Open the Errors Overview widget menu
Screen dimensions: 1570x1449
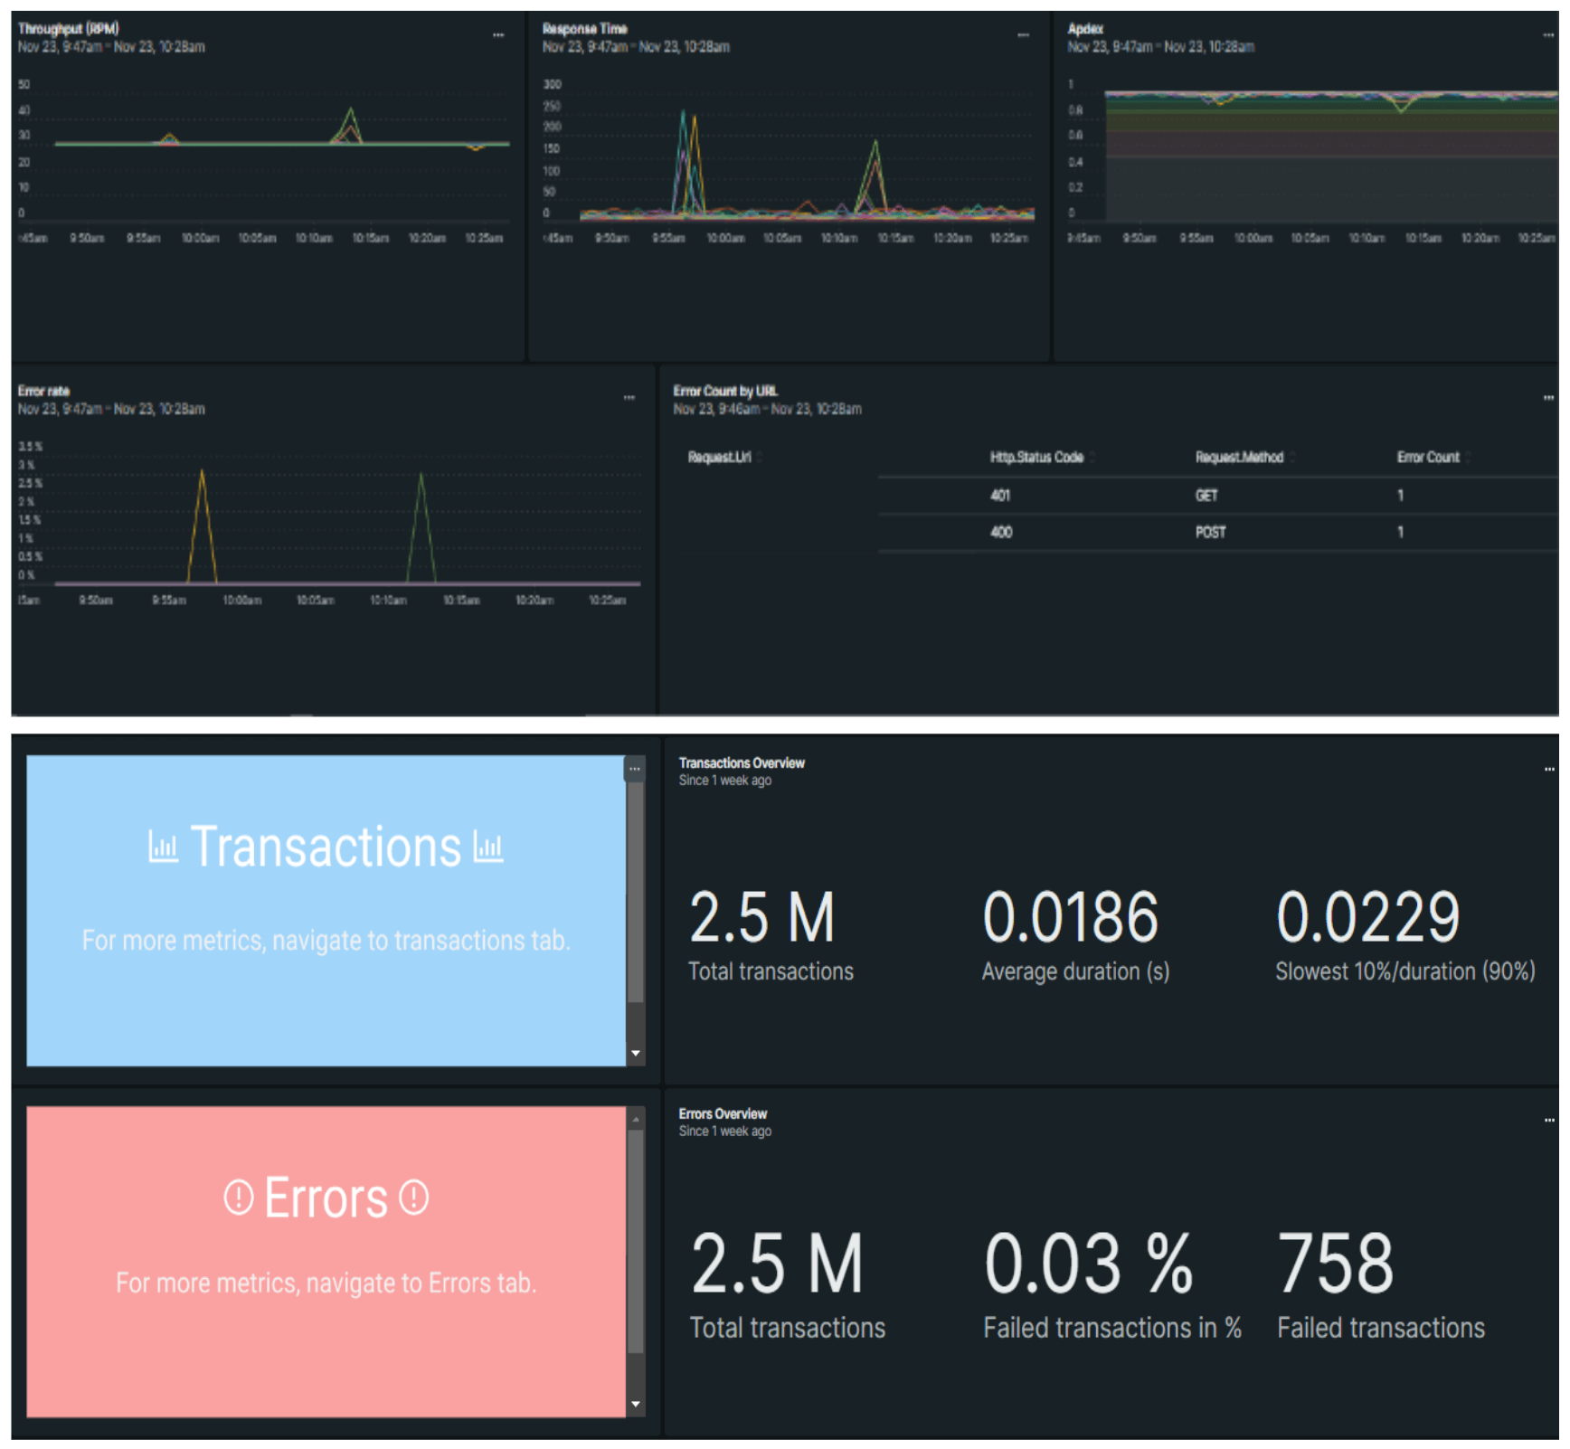1549,1121
